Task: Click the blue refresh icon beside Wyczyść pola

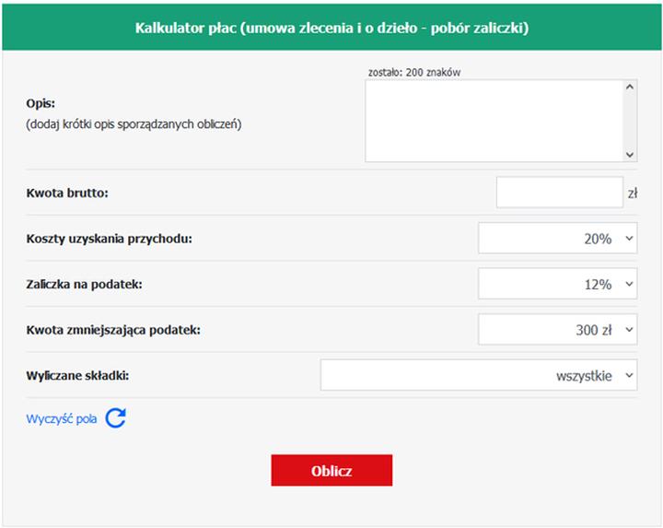Action: pos(115,418)
